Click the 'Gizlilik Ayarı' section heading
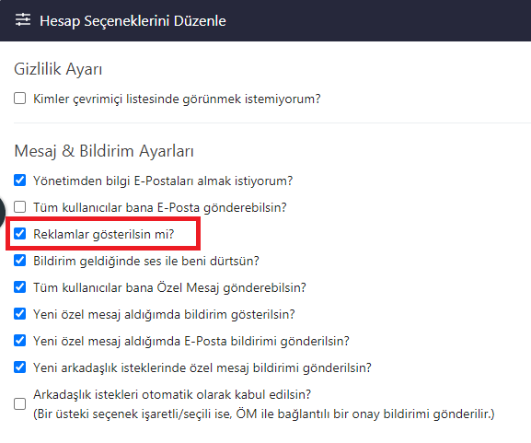The width and height of the screenshot is (531, 443). (x=58, y=69)
